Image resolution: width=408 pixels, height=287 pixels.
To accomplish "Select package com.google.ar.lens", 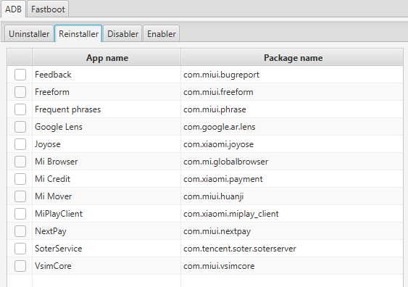I will point(219,127).
